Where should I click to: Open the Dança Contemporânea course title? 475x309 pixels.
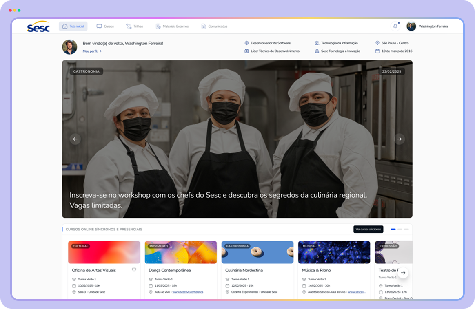click(x=170, y=270)
